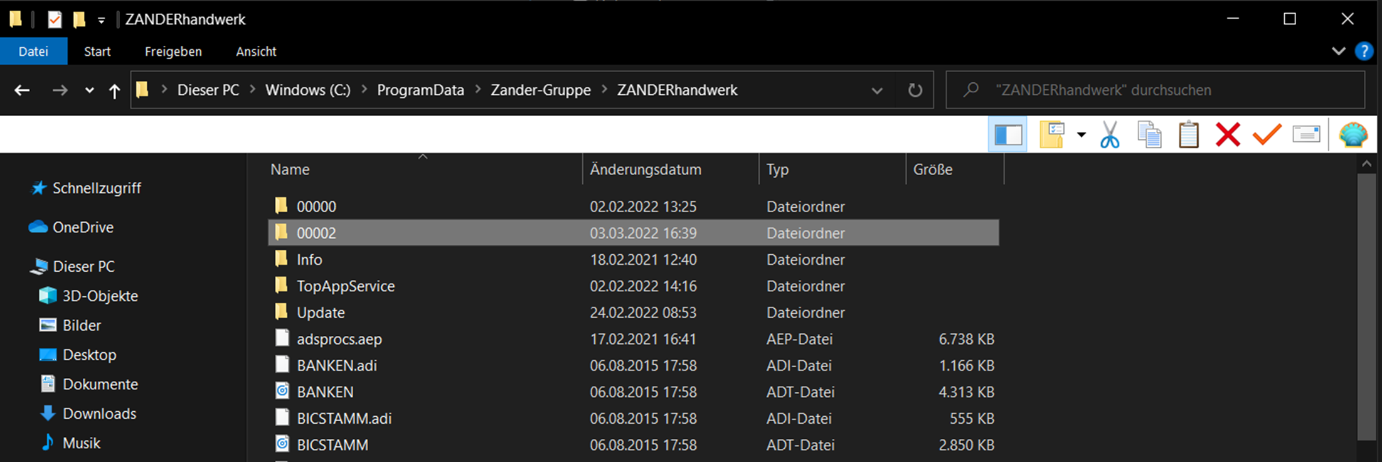Expand the address bar history dropdown
This screenshot has width=1382, height=462.
(x=877, y=90)
